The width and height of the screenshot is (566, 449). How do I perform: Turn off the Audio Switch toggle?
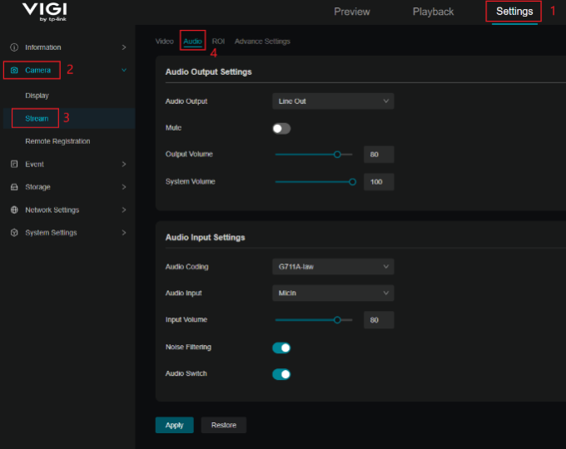(281, 374)
